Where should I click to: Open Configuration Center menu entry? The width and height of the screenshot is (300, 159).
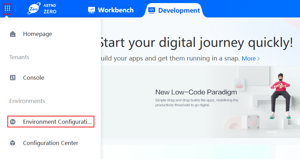click(51, 143)
